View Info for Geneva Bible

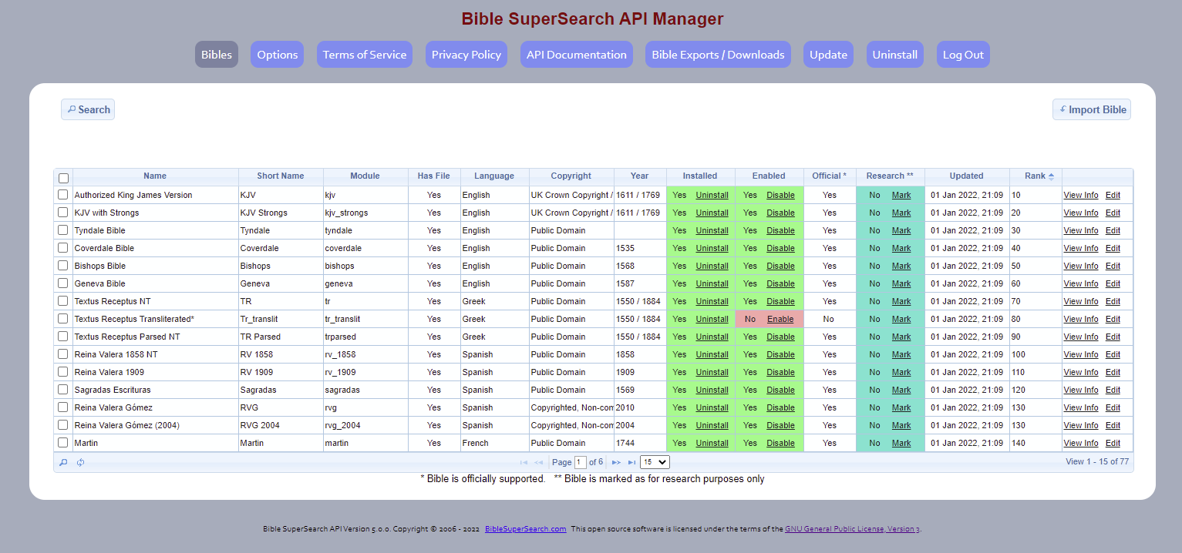tap(1081, 283)
